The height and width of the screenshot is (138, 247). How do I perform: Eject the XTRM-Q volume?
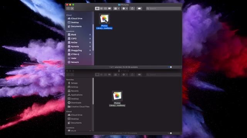(x=90, y=54)
